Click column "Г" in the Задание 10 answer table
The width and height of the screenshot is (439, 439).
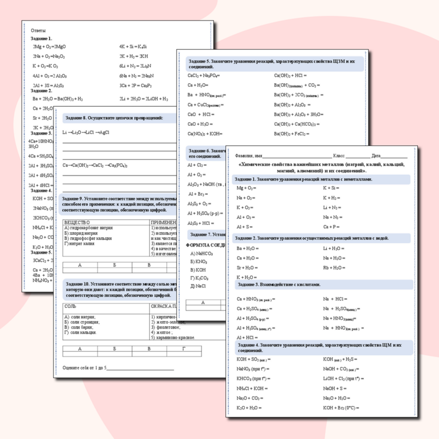click(184, 349)
